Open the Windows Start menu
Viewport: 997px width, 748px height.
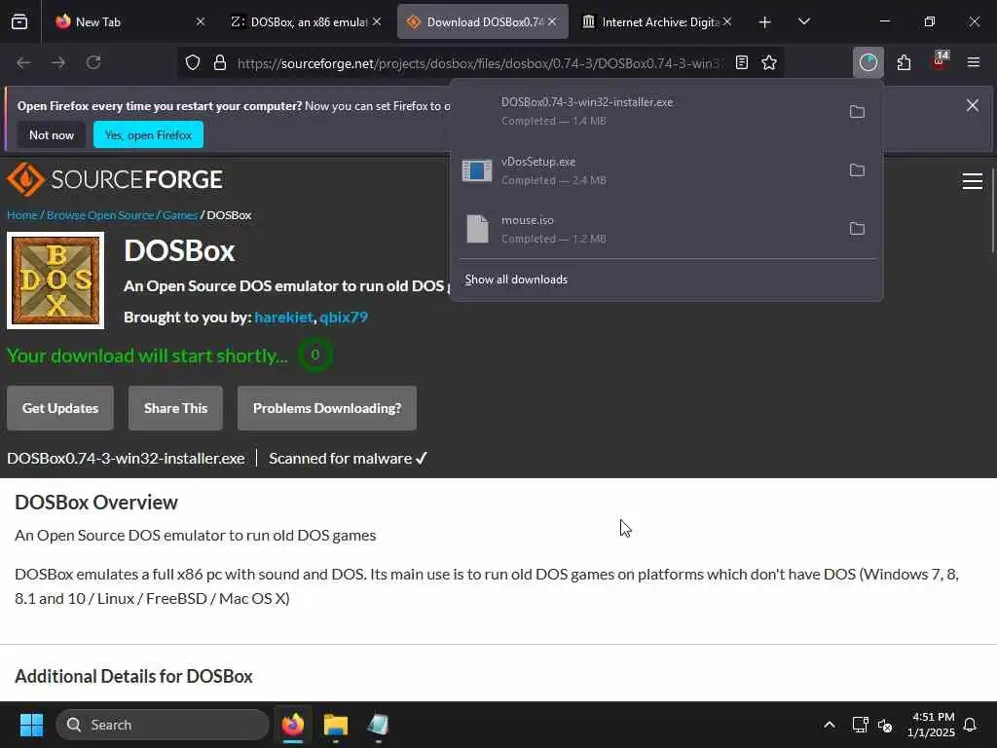[x=31, y=725]
